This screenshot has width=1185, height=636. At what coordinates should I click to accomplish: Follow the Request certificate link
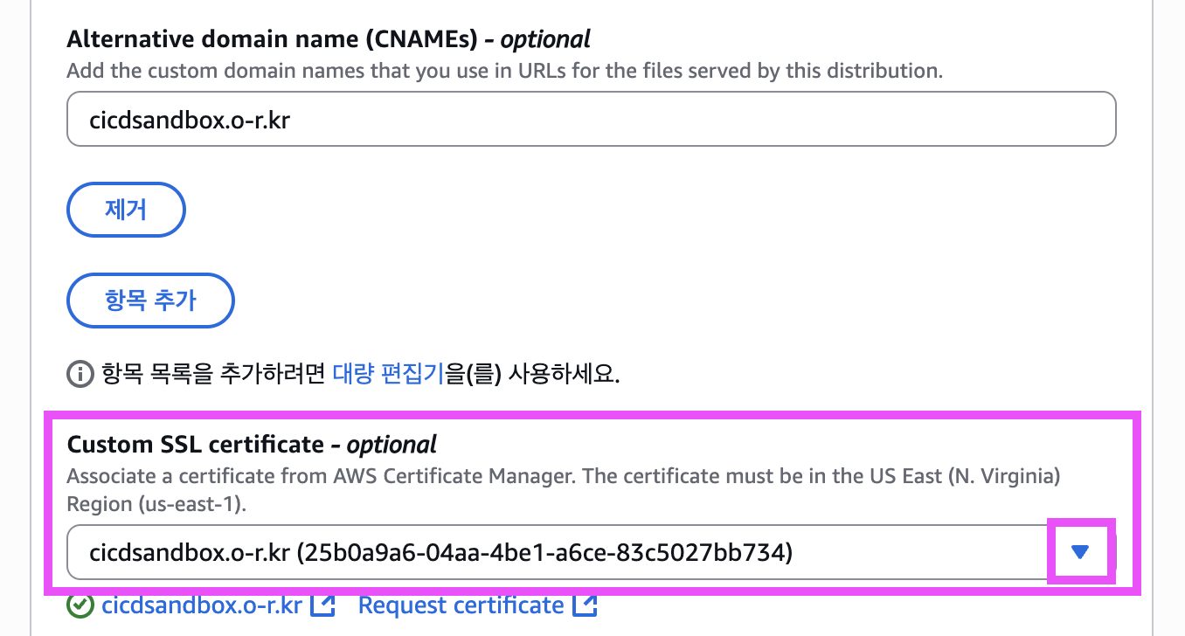click(x=461, y=605)
